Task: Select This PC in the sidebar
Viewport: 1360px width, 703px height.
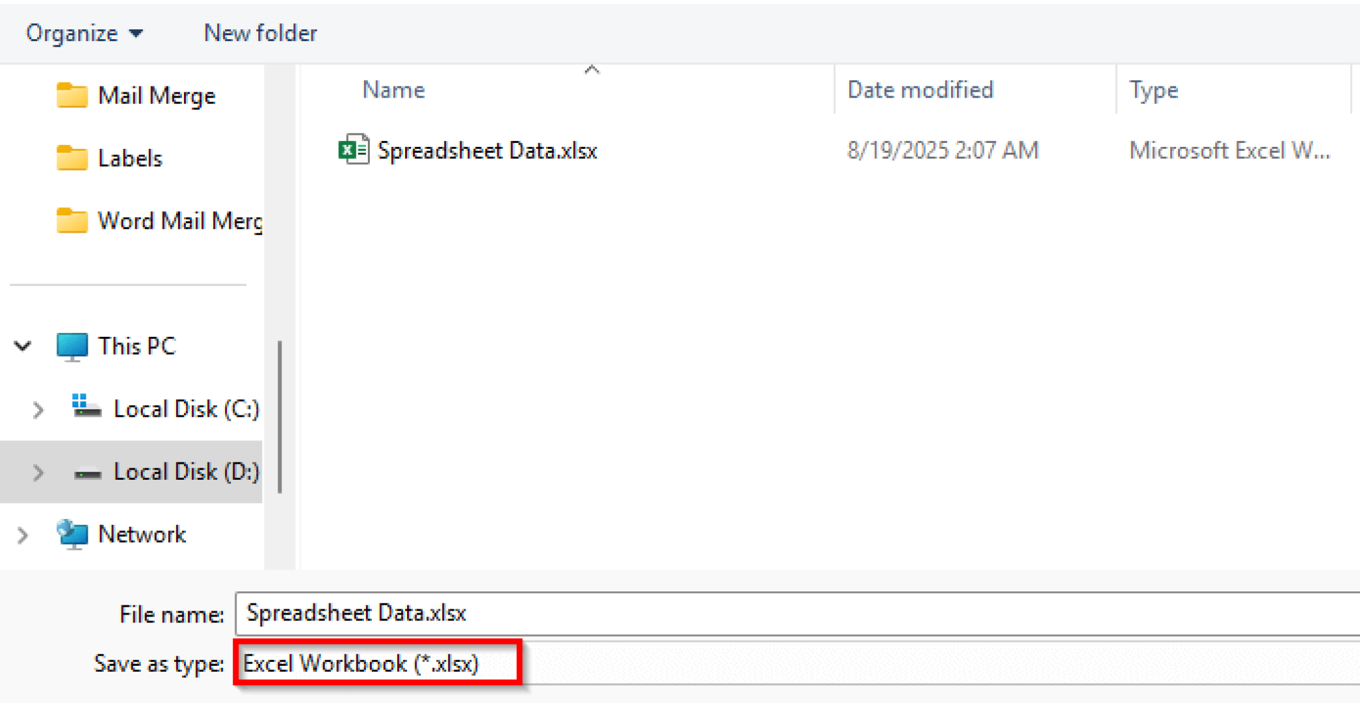Action: 137,346
